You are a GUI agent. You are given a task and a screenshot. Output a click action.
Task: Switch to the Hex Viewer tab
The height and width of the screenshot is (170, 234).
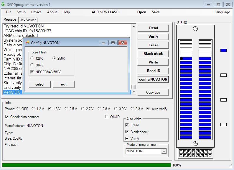click(x=27, y=20)
